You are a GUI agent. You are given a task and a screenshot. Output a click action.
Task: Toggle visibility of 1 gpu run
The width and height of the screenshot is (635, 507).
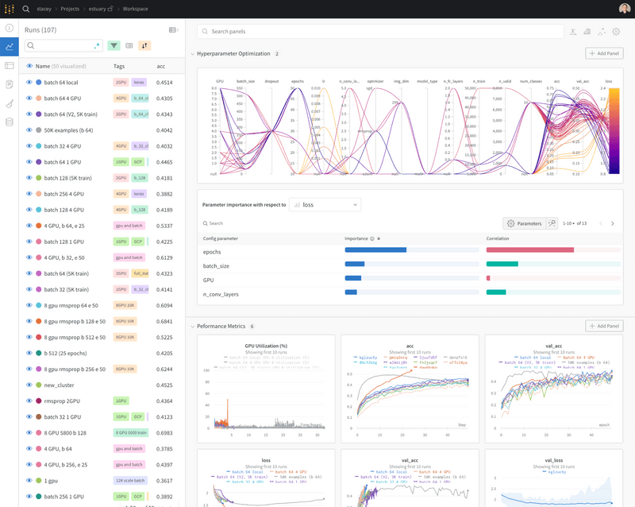(x=29, y=481)
